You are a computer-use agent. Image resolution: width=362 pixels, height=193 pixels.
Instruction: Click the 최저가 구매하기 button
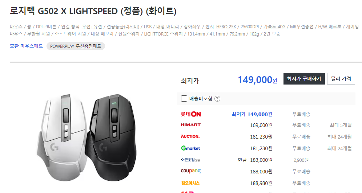pos(304,79)
